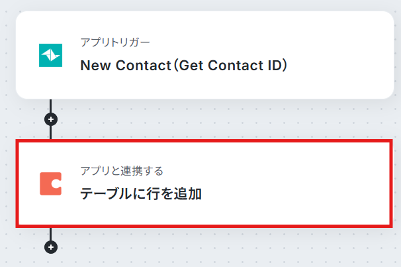Click the teal app icon on trigger card
Image resolution: width=401 pixels, height=267 pixels.
[50, 56]
